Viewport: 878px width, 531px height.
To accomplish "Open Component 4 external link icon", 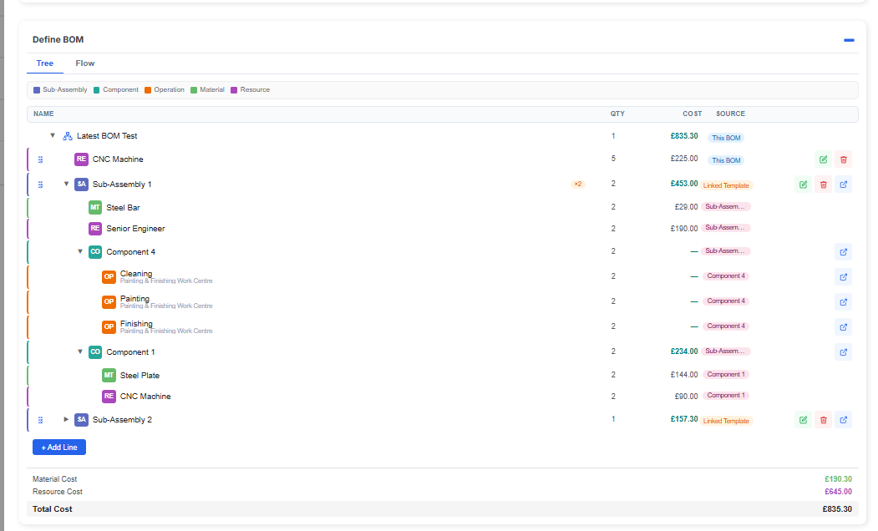I will tap(843, 252).
